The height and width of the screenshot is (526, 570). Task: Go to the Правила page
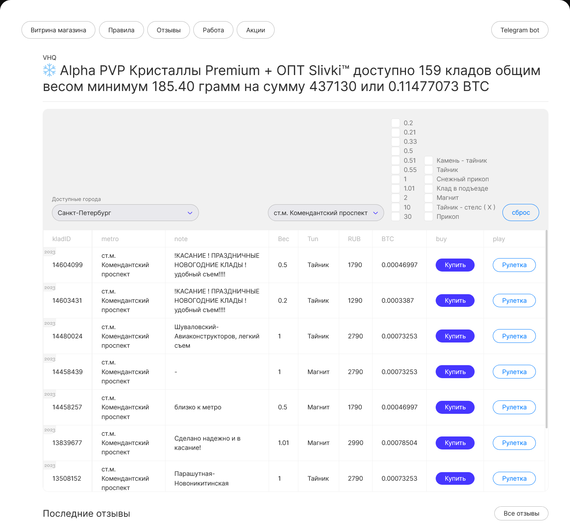coord(121,30)
